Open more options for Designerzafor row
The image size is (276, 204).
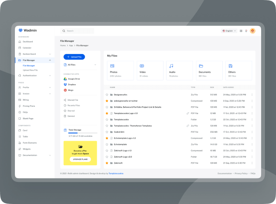[252, 95]
